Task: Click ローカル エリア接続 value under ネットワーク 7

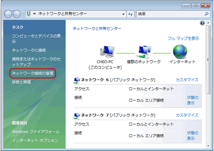Action: click(x=146, y=136)
